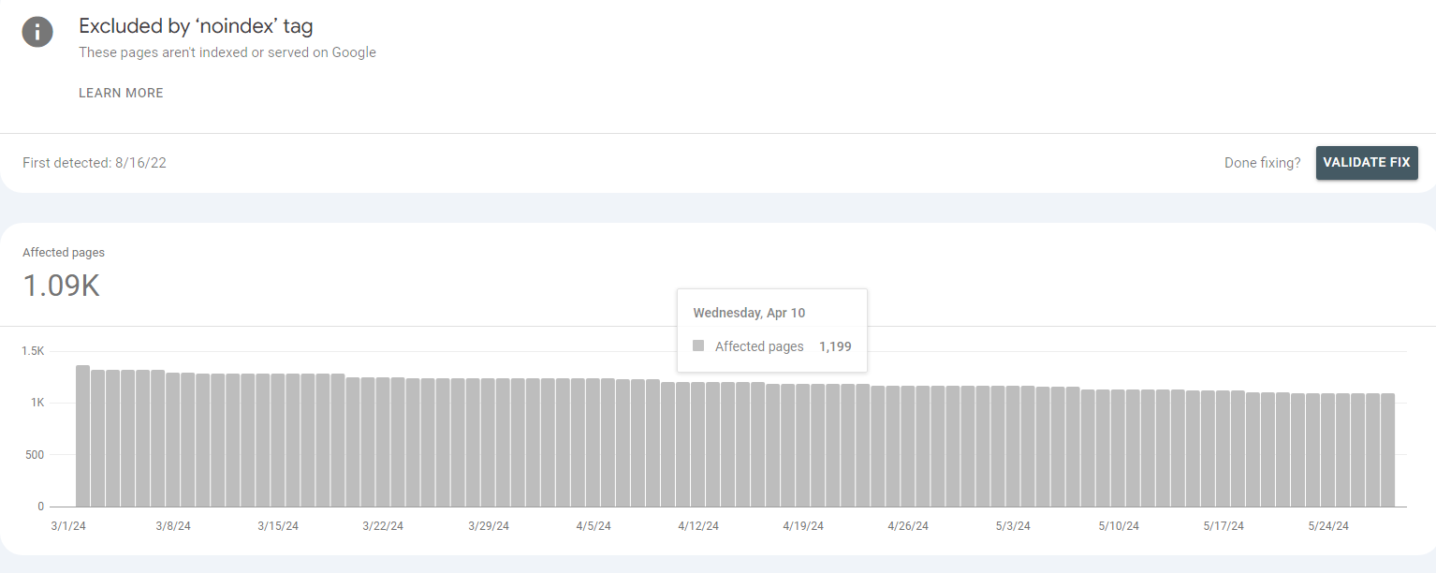Click the 4/26/24 date axis label
1436x573 pixels.
point(908,526)
